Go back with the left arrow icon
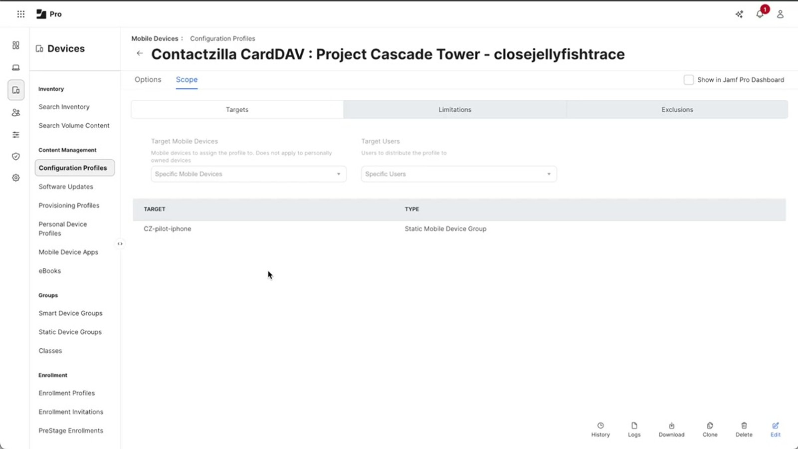798x449 pixels. point(140,53)
